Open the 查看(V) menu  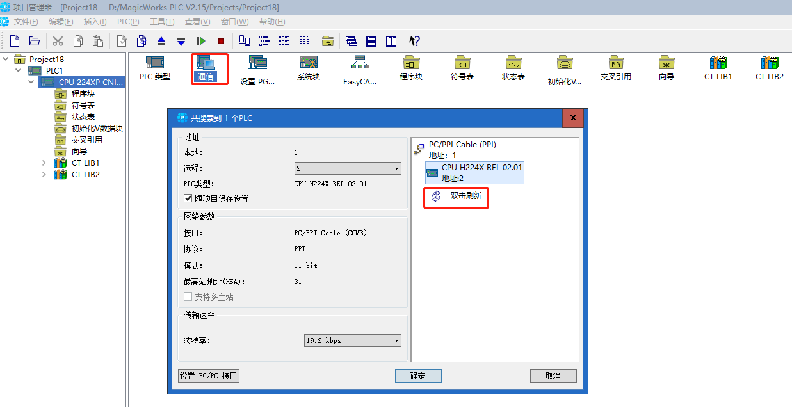point(197,22)
